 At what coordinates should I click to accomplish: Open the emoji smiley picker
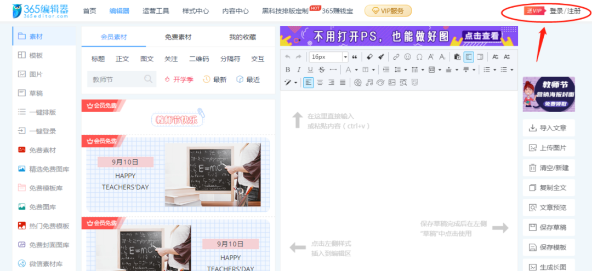pyautogui.click(x=407, y=57)
